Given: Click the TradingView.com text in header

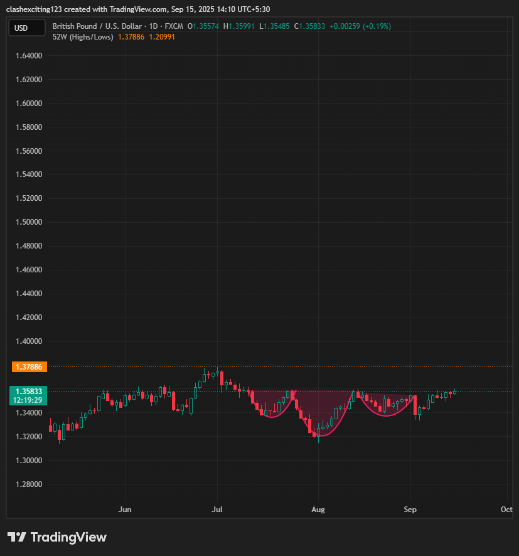Looking at the screenshot, I should pos(142,9).
